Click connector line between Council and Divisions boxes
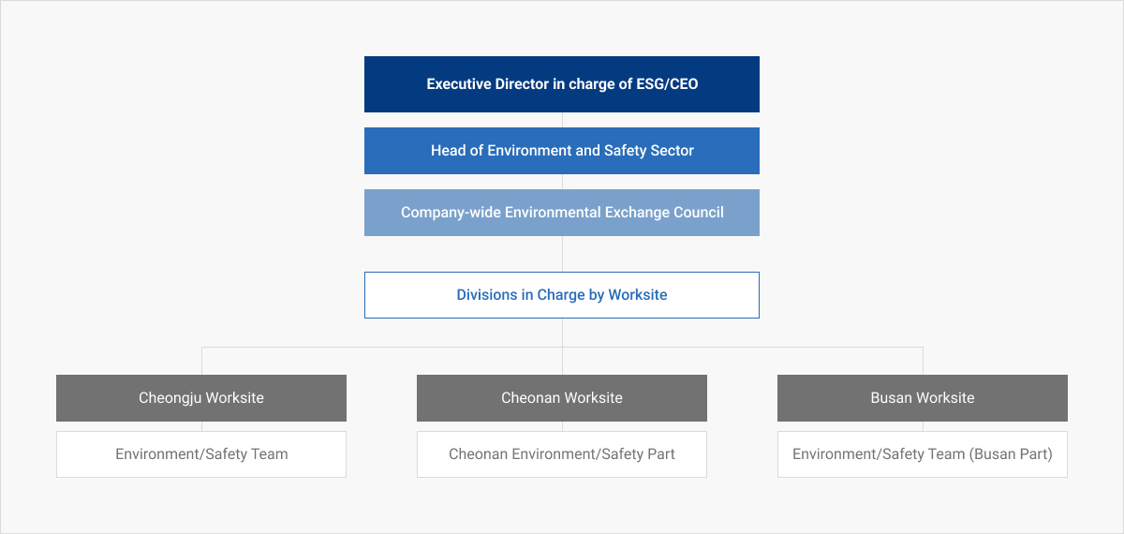1124x534 pixels. tap(562, 254)
